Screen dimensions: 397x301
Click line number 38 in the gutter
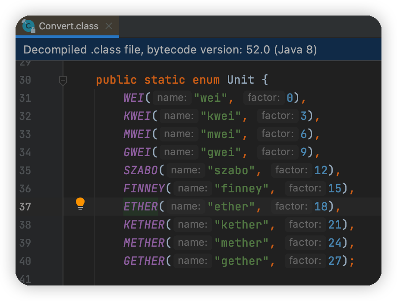tap(25, 225)
